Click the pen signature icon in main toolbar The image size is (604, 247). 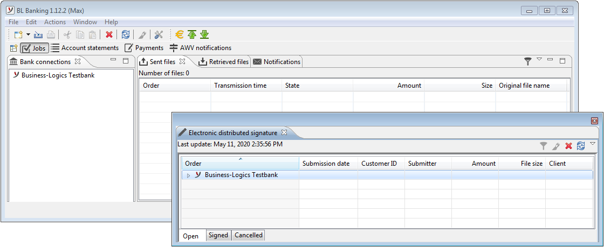pos(142,35)
